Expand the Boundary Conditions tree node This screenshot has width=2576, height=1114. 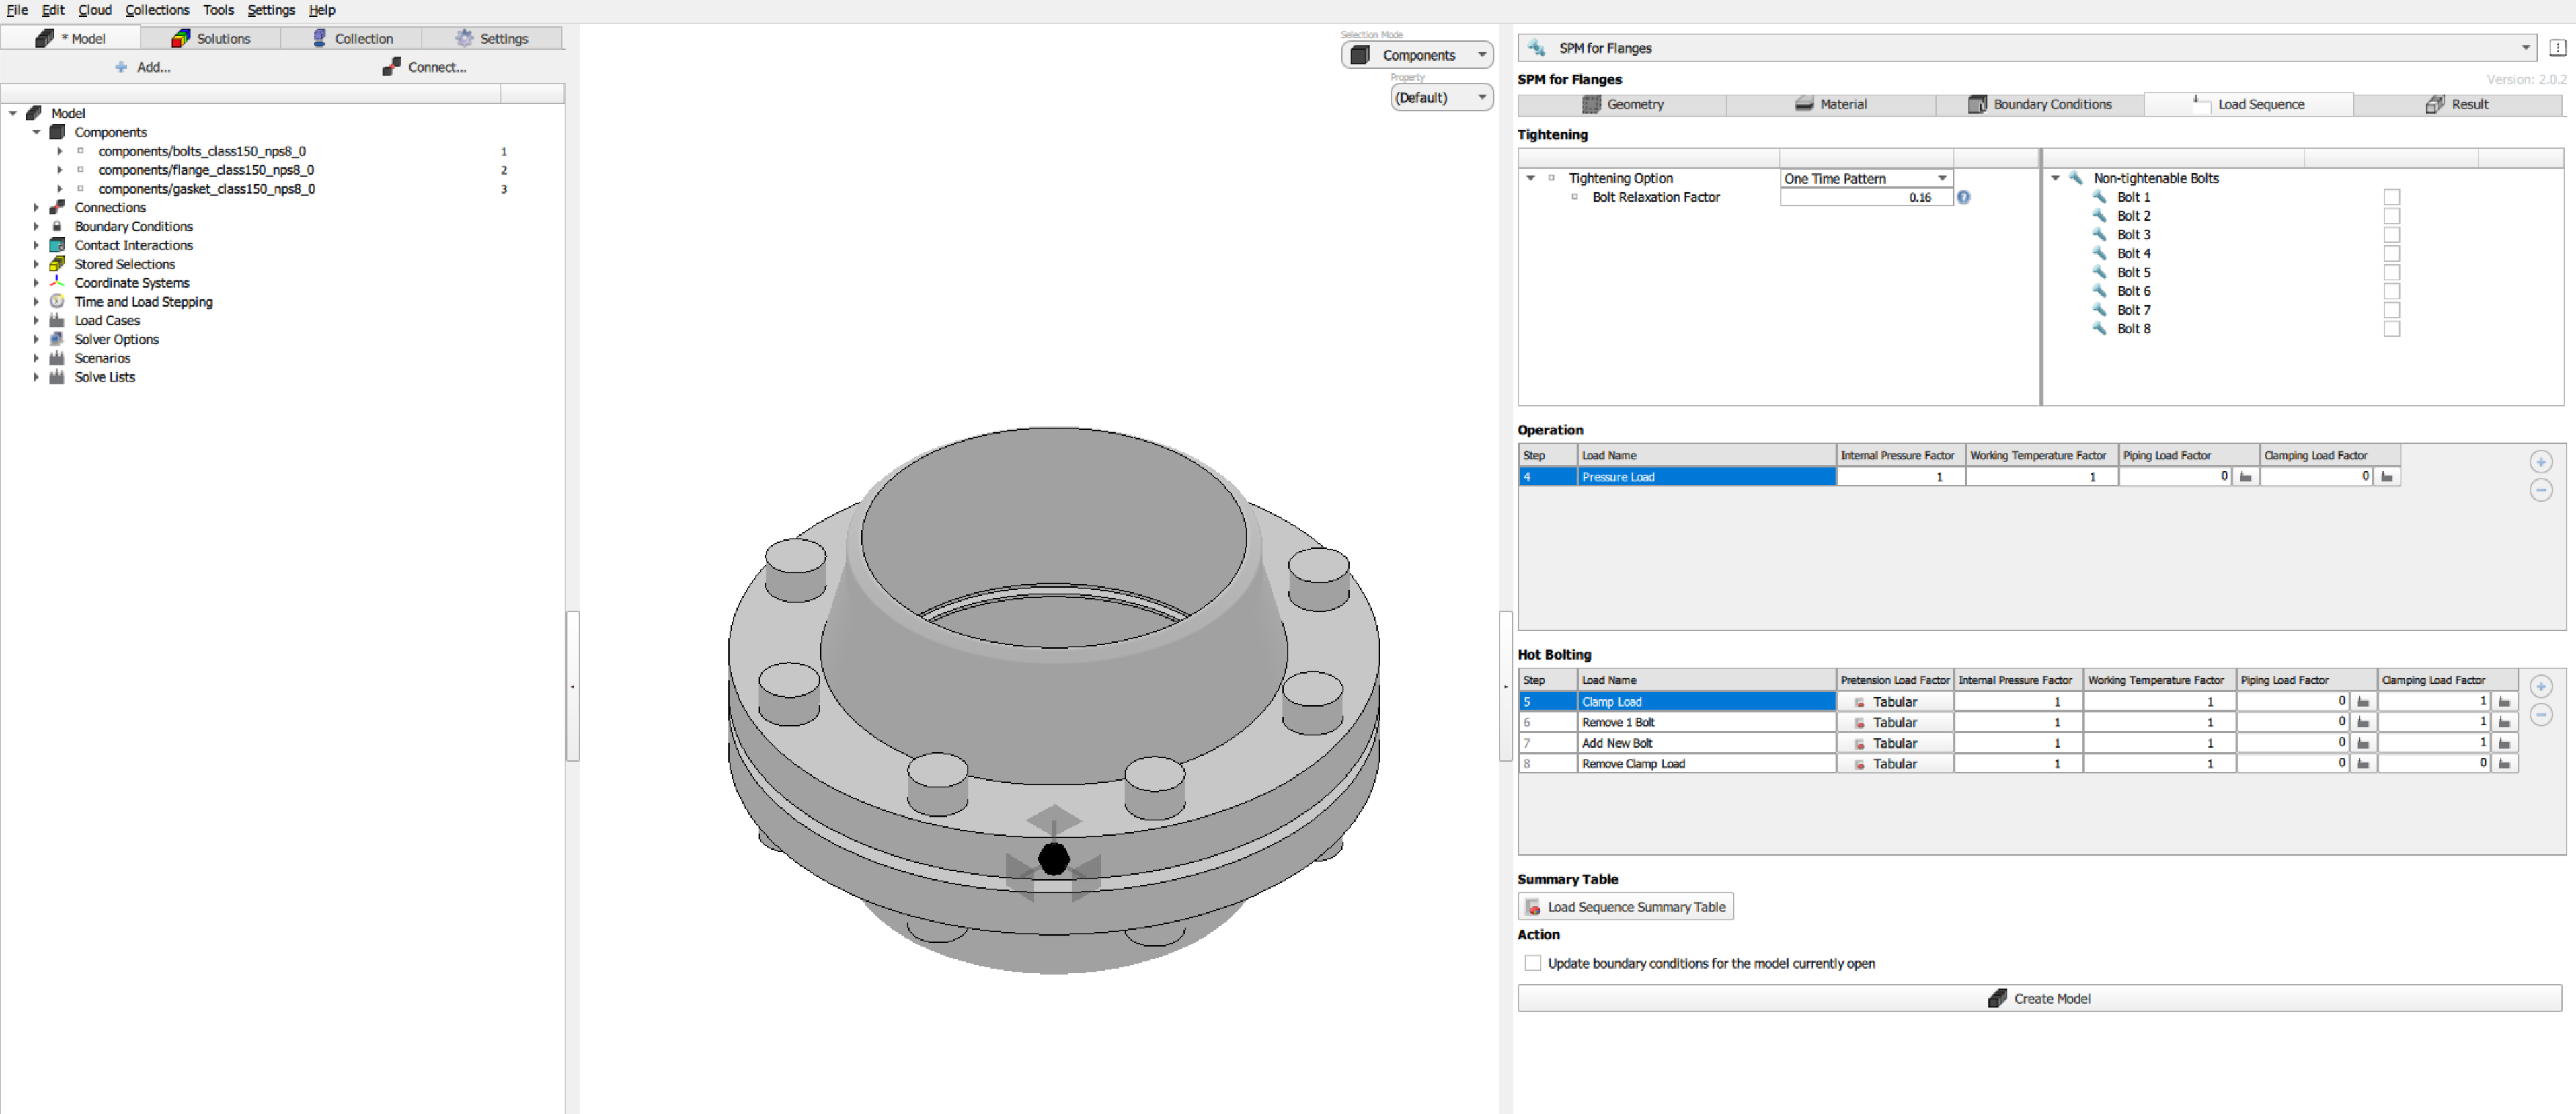(x=37, y=226)
